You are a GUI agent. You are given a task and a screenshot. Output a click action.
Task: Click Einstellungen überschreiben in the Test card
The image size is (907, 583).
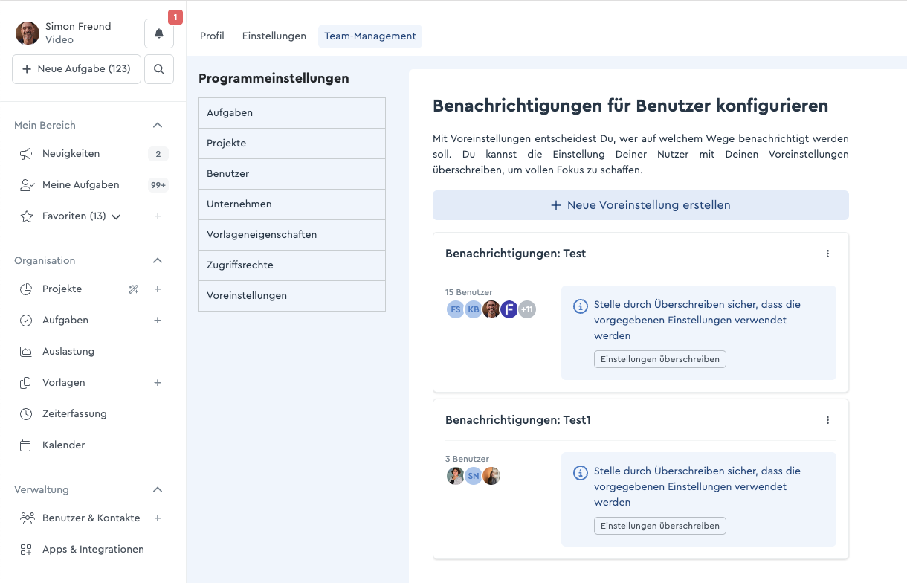coord(660,359)
